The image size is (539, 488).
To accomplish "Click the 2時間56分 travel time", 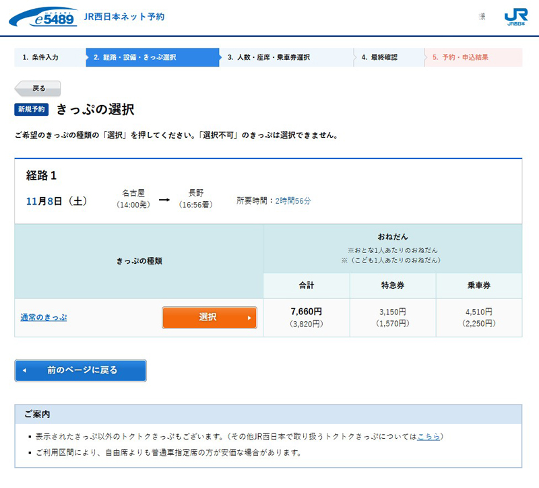I will coord(293,201).
